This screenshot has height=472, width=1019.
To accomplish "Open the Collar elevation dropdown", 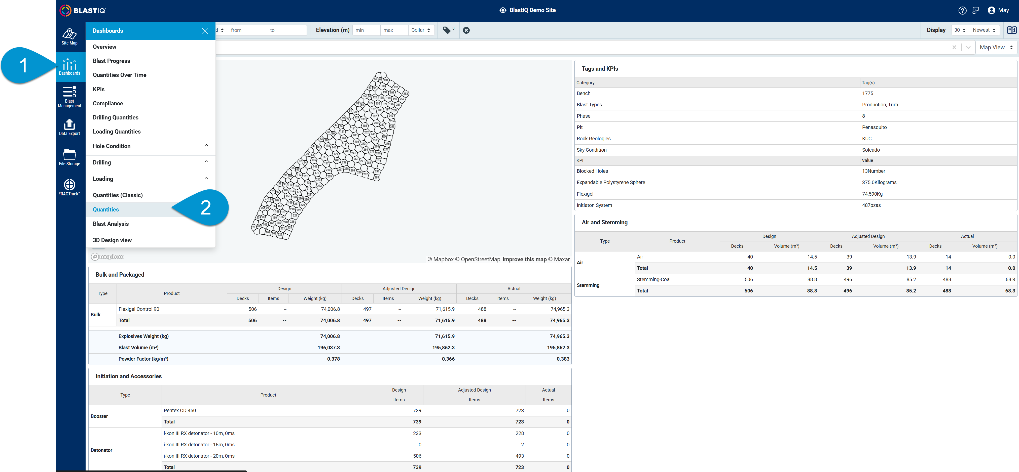I will pyautogui.click(x=421, y=30).
